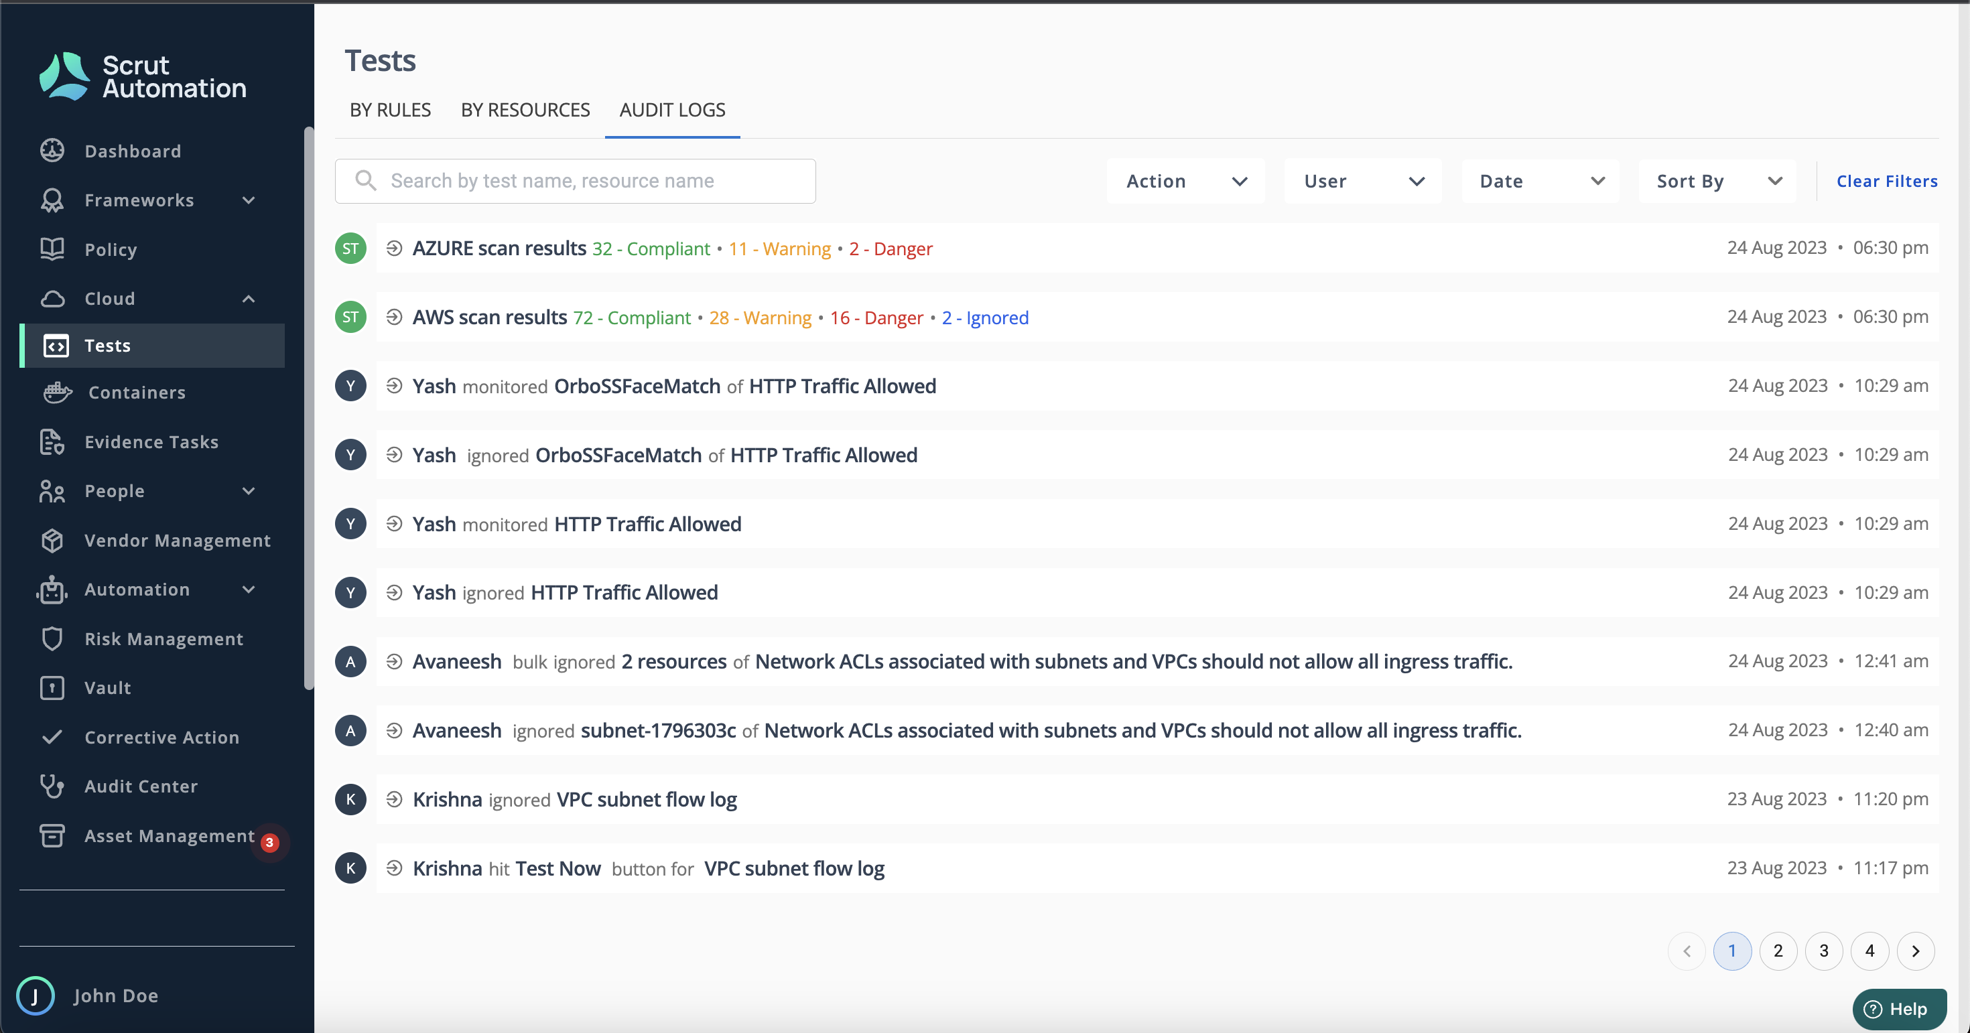Click the Automation robot icon
The image size is (1970, 1033).
click(52, 590)
